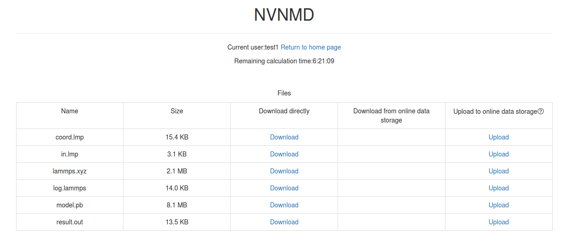Click the Remaining calculation time text
The width and height of the screenshot is (567, 245).
(x=284, y=61)
